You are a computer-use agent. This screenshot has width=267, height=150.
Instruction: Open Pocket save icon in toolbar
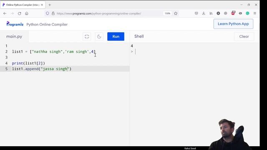(196, 13)
